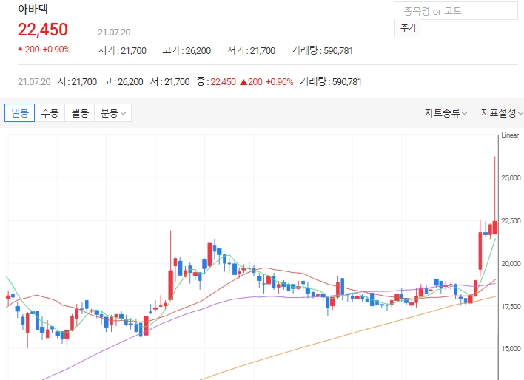Click the ▲200 +0.90% change under price

pyautogui.click(x=44, y=50)
